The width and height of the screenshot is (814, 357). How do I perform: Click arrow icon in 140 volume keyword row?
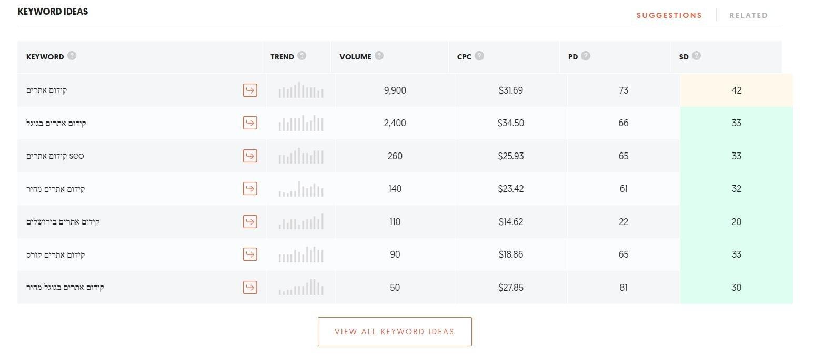tap(250, 188)
